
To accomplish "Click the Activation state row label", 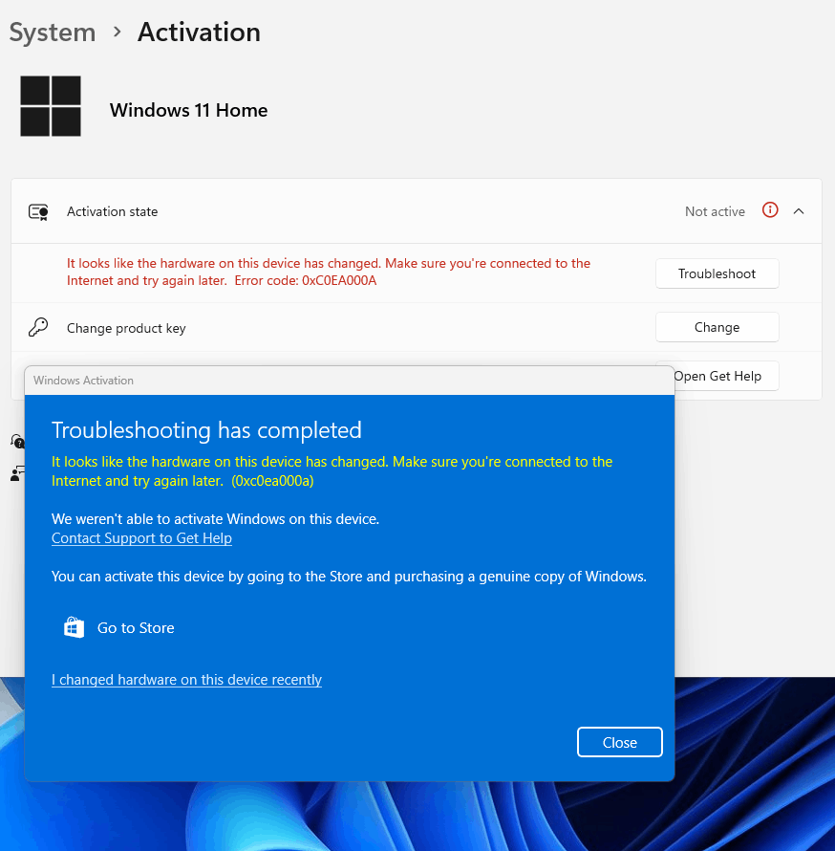I will click(x=112, y=211).
